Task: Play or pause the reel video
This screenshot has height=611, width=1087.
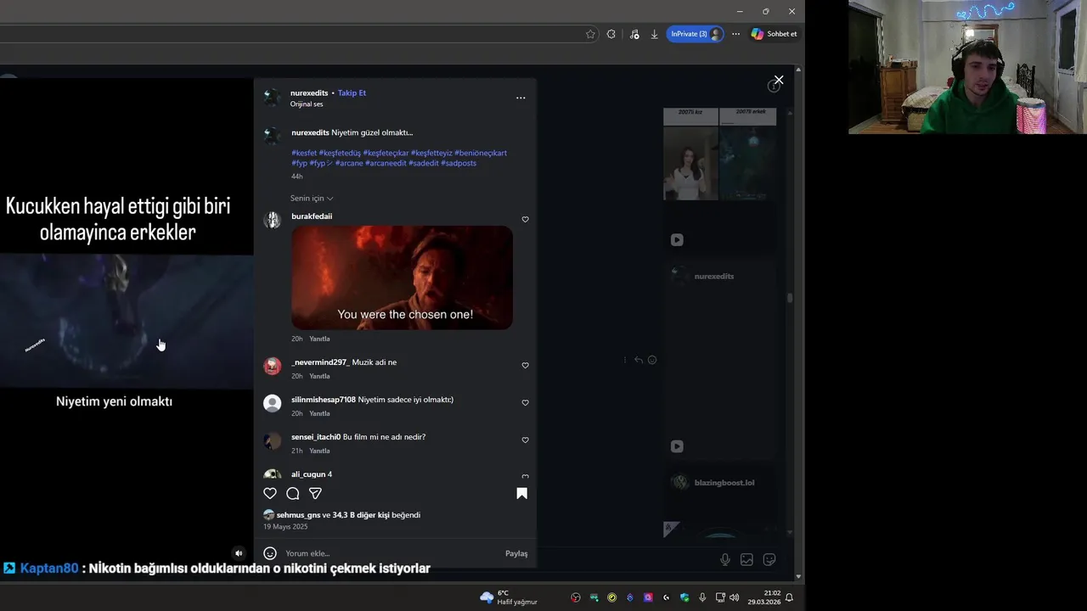Action: [x=127, y=321]
